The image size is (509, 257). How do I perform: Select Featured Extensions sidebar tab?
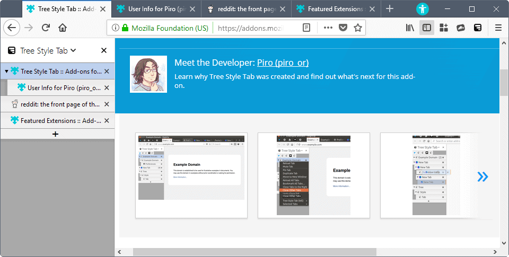click(x=57, y=121)
